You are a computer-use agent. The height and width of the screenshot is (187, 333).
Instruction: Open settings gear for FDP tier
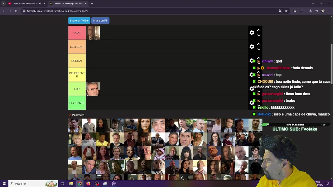click(x=252, y=89)
